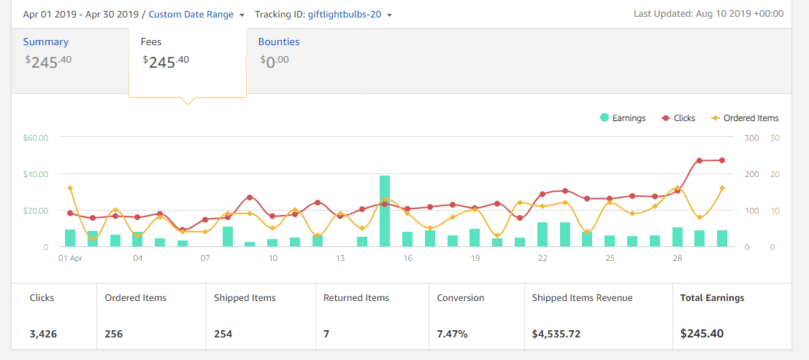The image size is (809, 360).
Task: Toggle Ordered Items series in legend
Action: [x=744, y=118]
